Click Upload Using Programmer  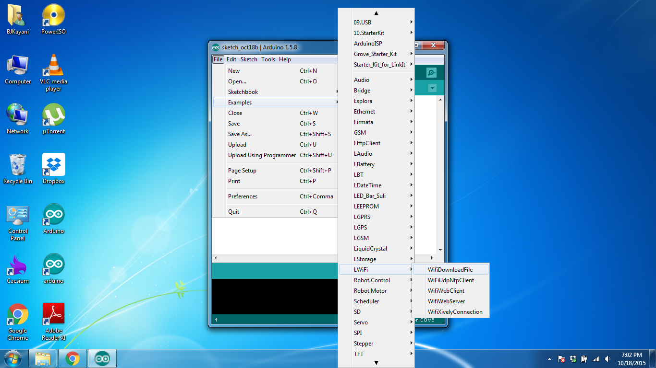(276, 155)
